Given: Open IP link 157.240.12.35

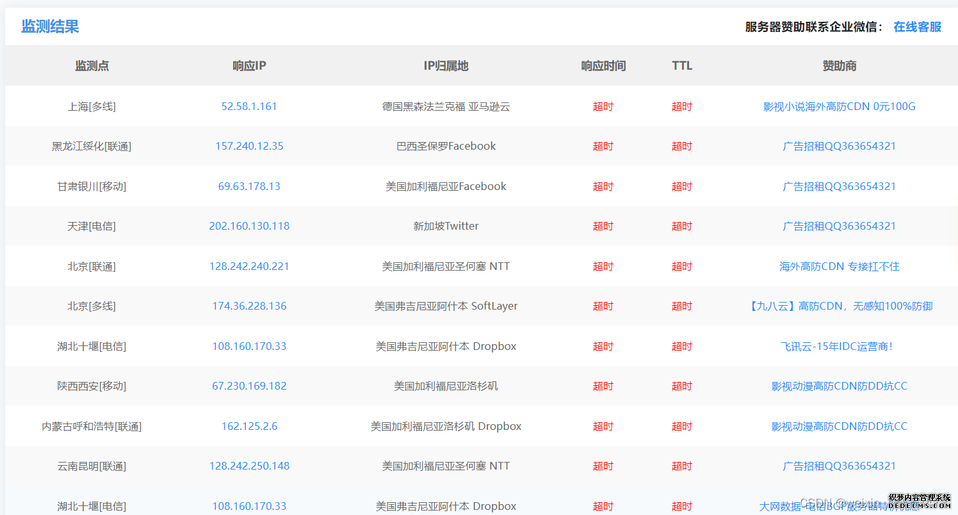Looking at the screenshot, I should tap(249, 146).
